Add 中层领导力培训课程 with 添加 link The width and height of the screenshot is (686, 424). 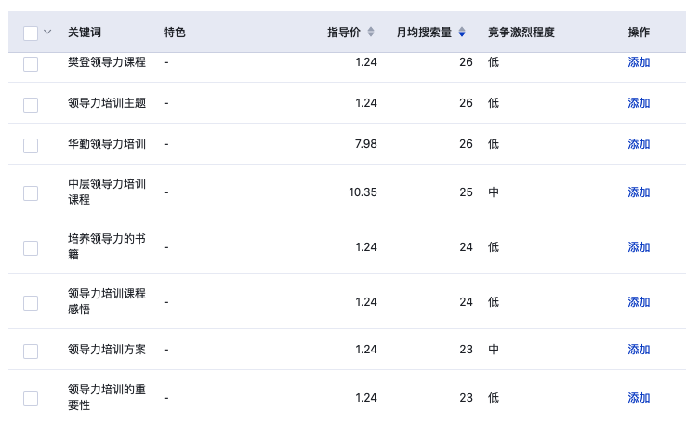pos(639,192)
